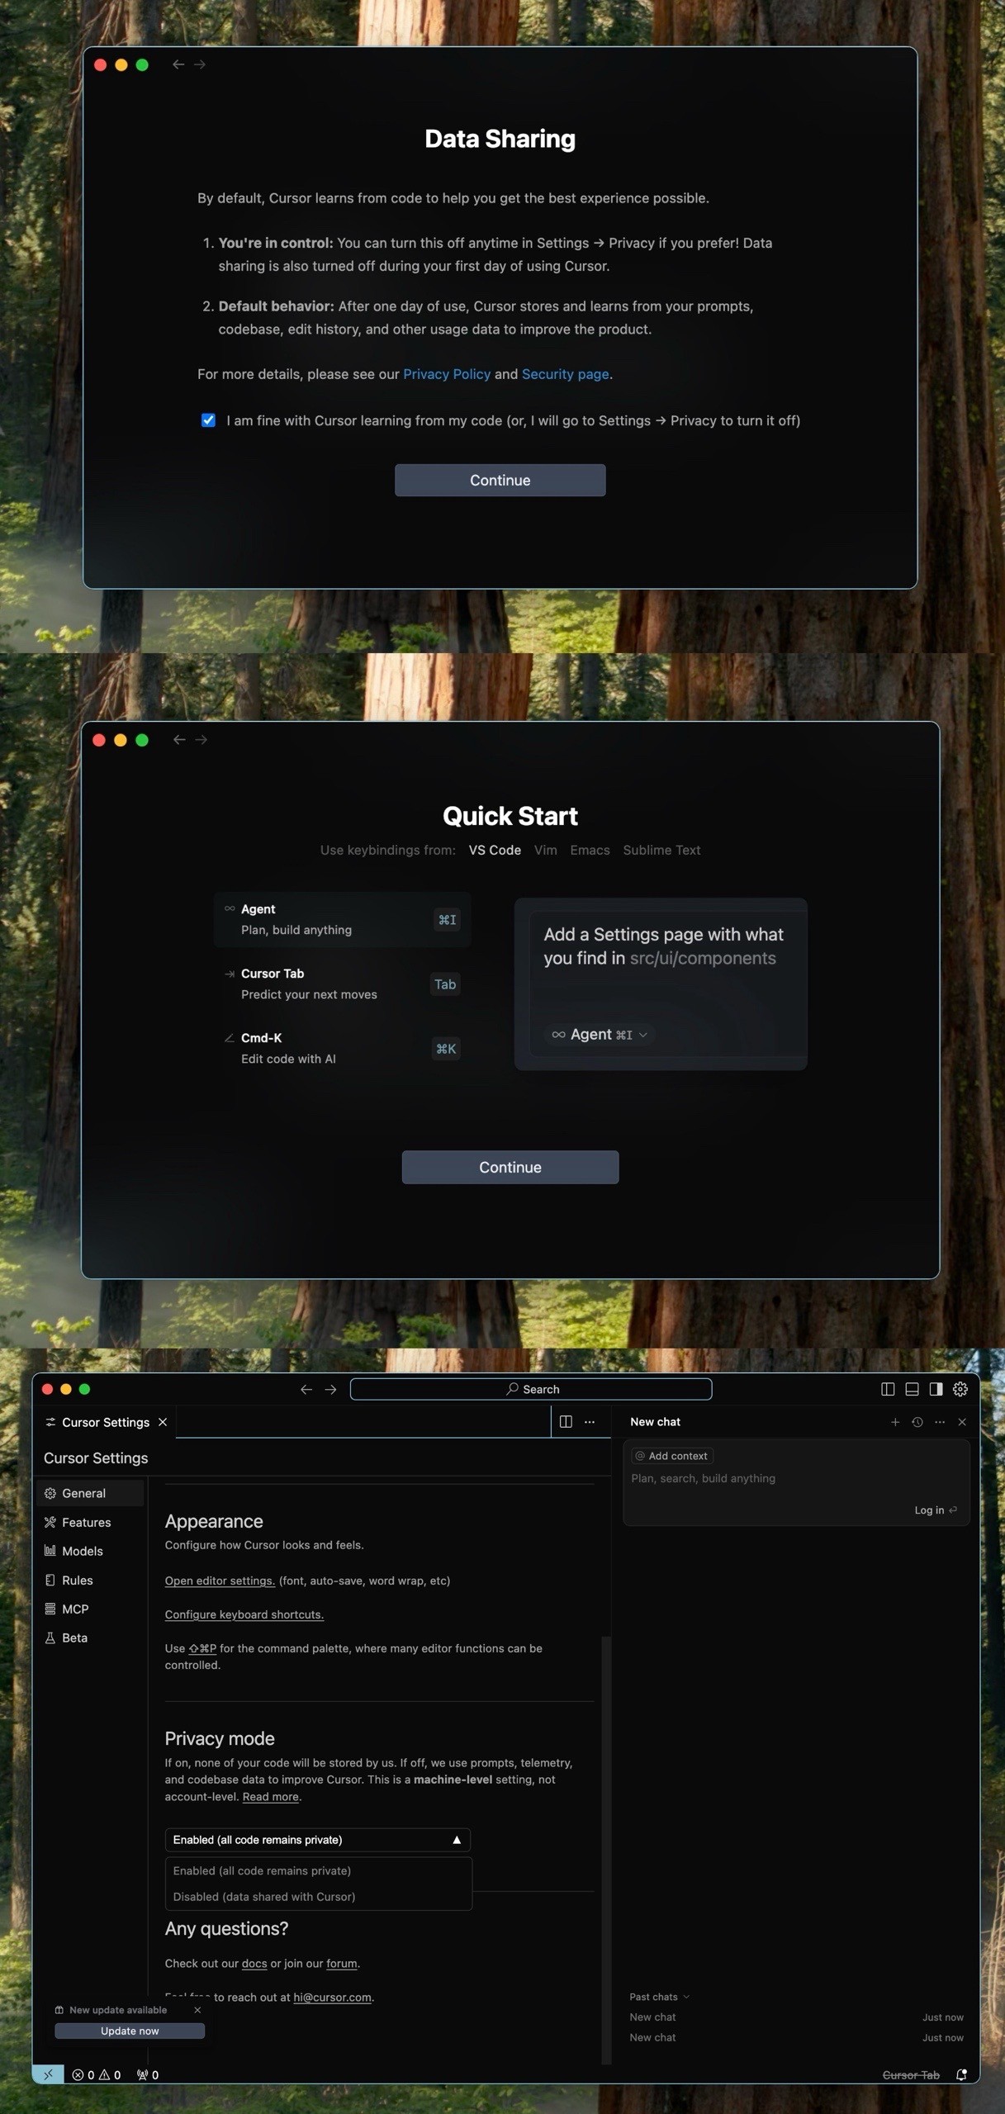Click Continue in the Quick Start window
1005x2114 pixels.
[x=510, y=1167]
